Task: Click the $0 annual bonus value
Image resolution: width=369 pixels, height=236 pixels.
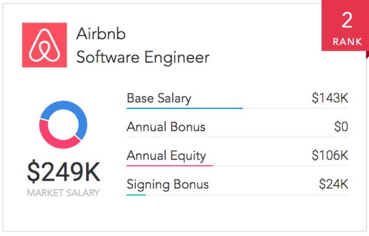Action: point(341,127)
